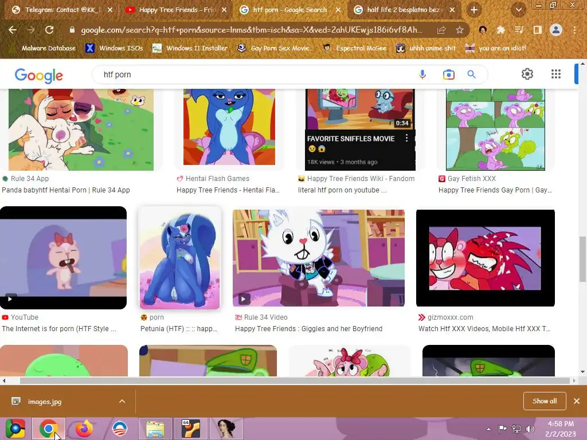This screenshot has height=440, width=587.
Task: Open the Windows 11 Installer bookmark
Action: pyautogui.click(x=190, y=48)
